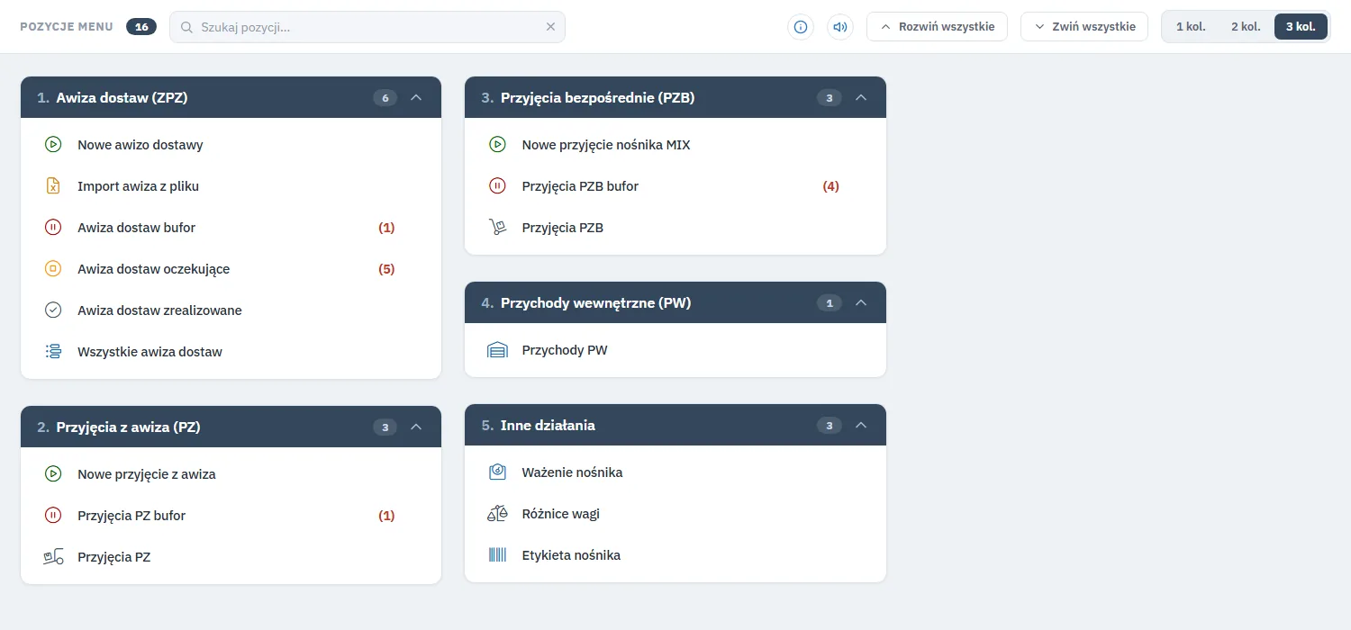Click the barcode icon beside Etykieta nośnika
Image resolution: width=1351 pixels, height=630 pixels.
pos(497,555)
